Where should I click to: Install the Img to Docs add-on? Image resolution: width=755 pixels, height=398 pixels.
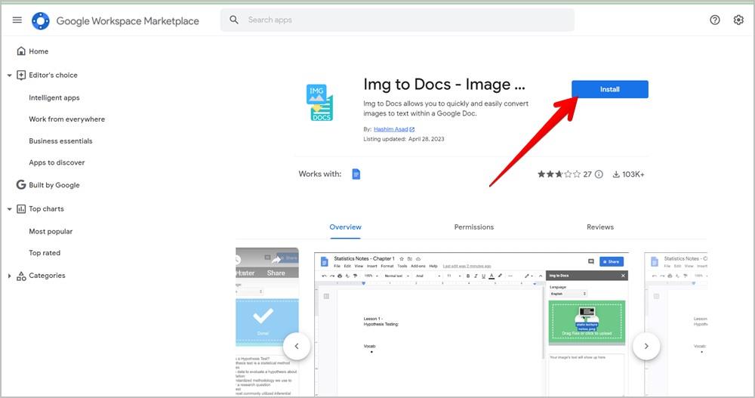click(x=610, y=89)
